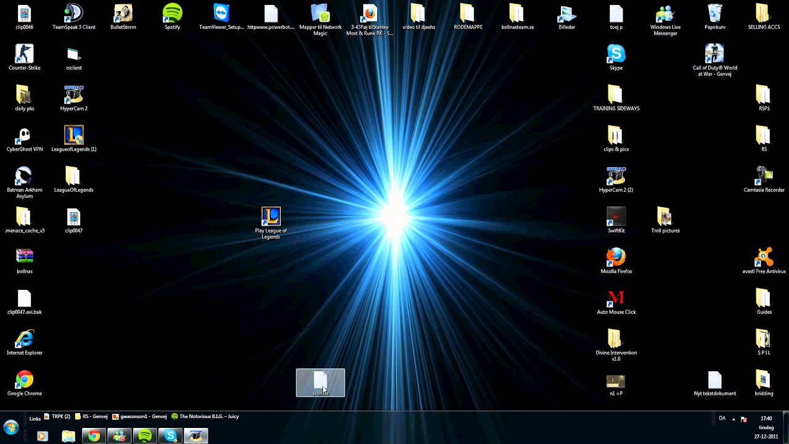Select the S P I L folder
The image size is (789, 444).
pos(764,343)
